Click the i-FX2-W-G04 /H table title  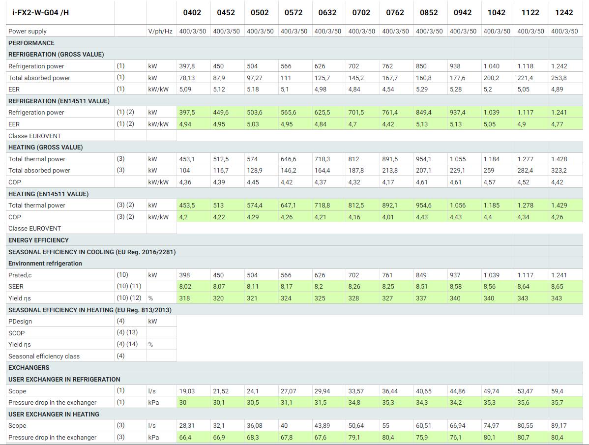[41, 13]
